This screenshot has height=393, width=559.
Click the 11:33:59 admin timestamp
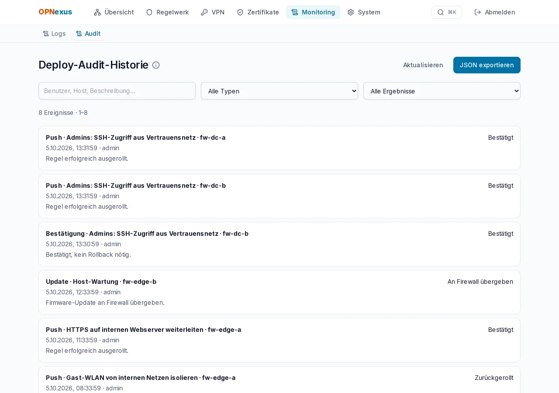click(83, 340)
